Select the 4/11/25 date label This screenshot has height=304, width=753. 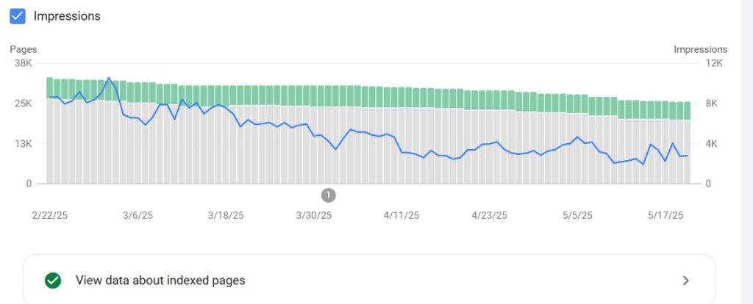click(402, 215)
